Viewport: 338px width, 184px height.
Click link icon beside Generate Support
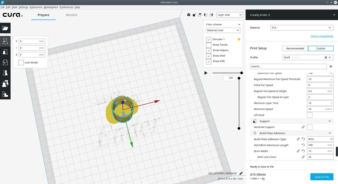[303, 127]
